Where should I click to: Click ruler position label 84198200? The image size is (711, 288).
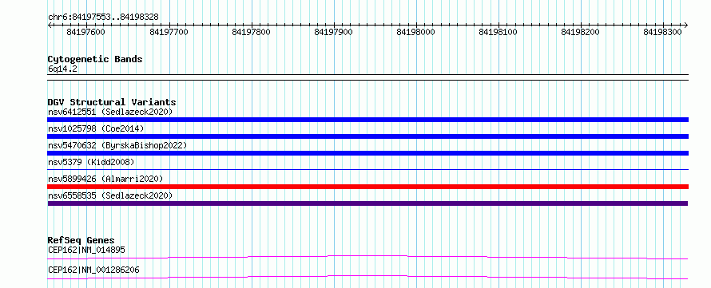coord(581,32)
